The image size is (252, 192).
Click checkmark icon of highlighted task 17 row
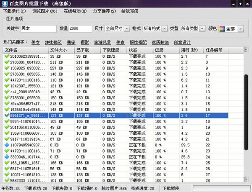tap(7, 115)
